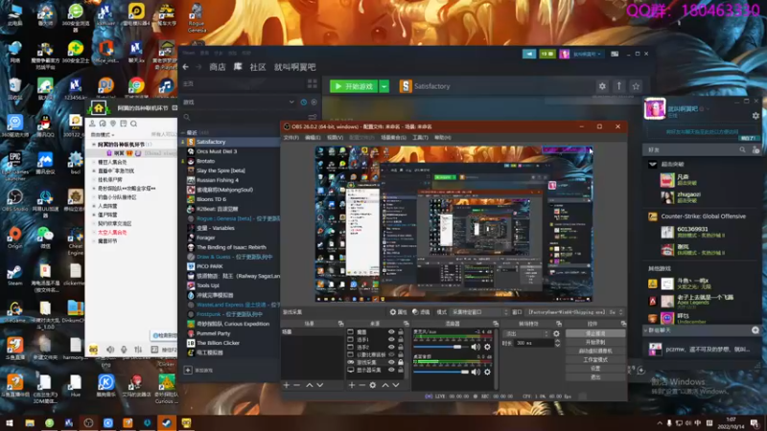Viewport: 767px width, 431px height.
Task: Toggle visibility eye for 选手2 source
Action: [391, 347]
